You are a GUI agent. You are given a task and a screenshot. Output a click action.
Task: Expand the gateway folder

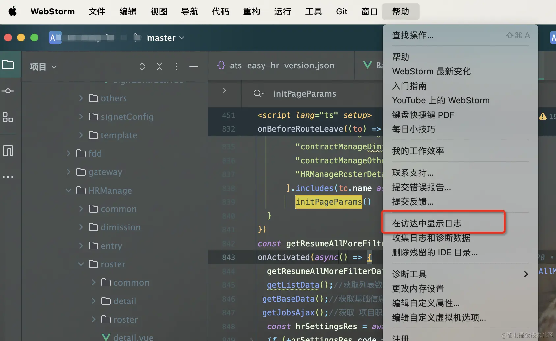69,172
